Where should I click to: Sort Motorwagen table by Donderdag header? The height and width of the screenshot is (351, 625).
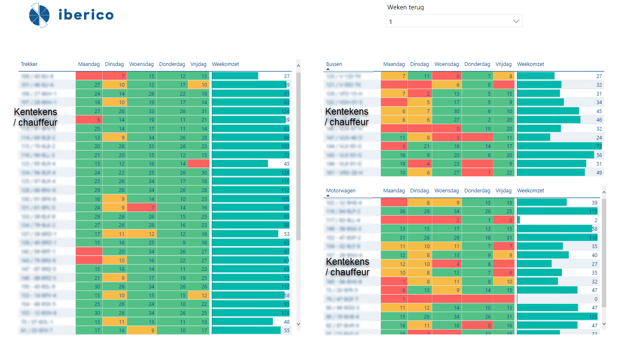(x=477, y=191)
